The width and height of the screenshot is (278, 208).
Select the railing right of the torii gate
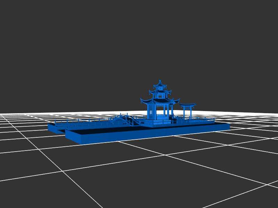tap(205, 119)
